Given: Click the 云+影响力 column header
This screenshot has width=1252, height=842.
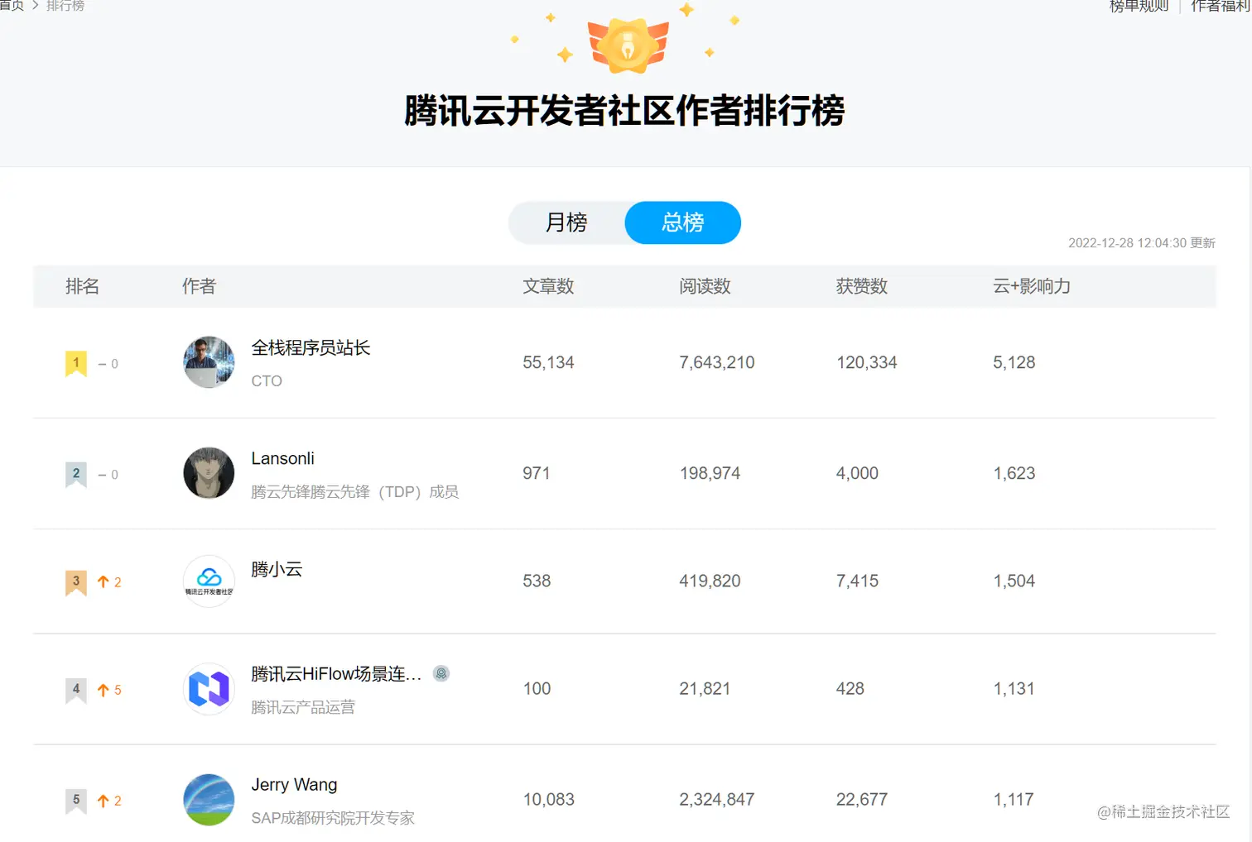Looking at the screenshot, I should [x=1032, y=286].
